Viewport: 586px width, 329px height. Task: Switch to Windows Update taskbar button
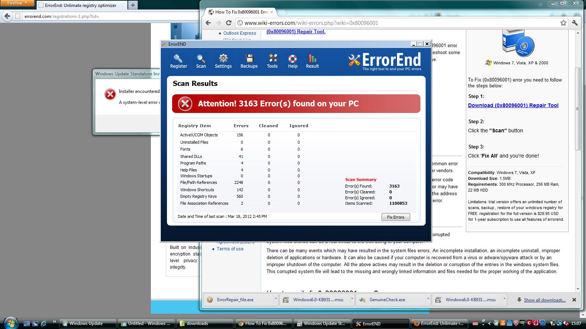(x=88, y=324)
